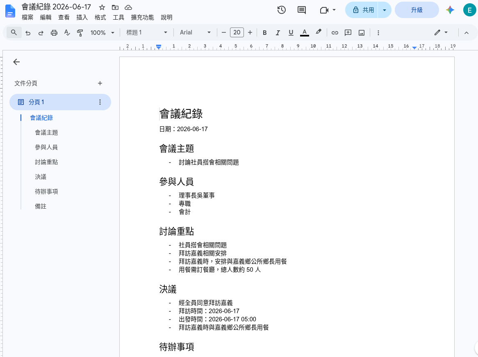
Task: Open the paragraph style 標題 1 dropdown
Action: tap(147, 32)
